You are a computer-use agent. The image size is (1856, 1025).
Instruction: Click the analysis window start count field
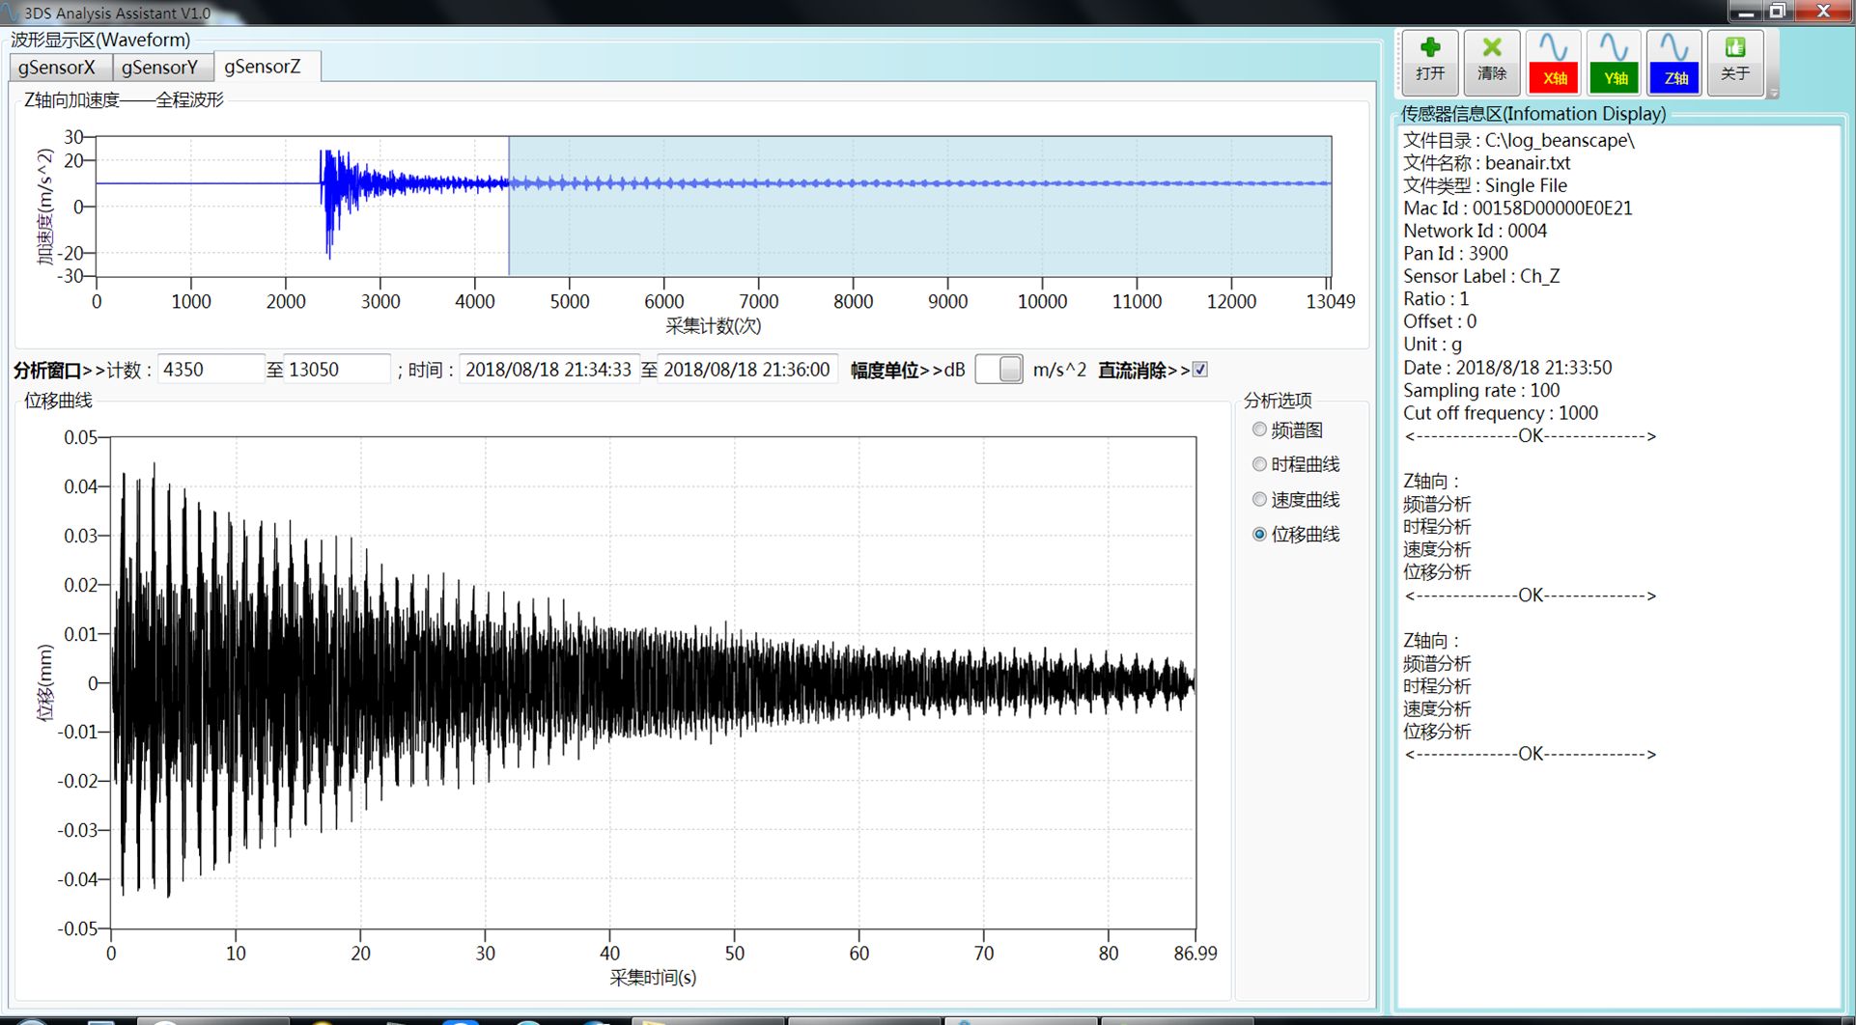tap(210, 370)
